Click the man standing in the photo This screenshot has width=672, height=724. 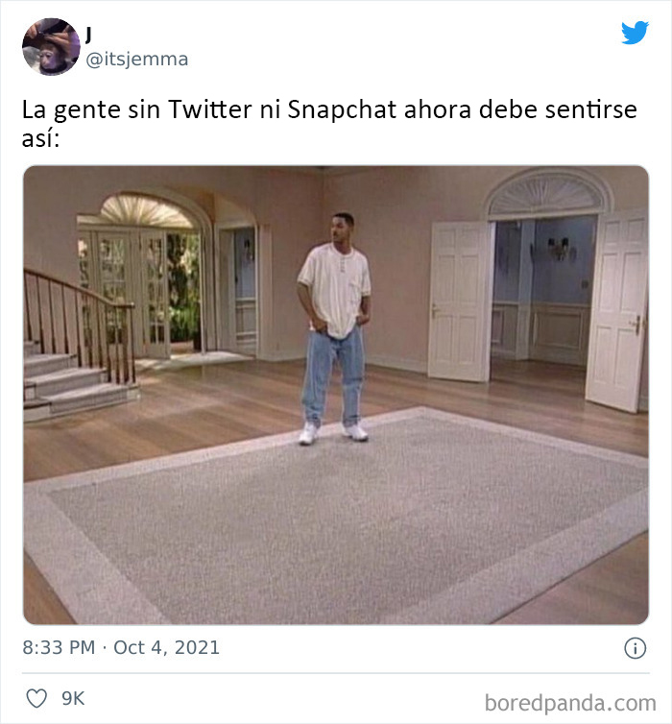pos(334,328)
